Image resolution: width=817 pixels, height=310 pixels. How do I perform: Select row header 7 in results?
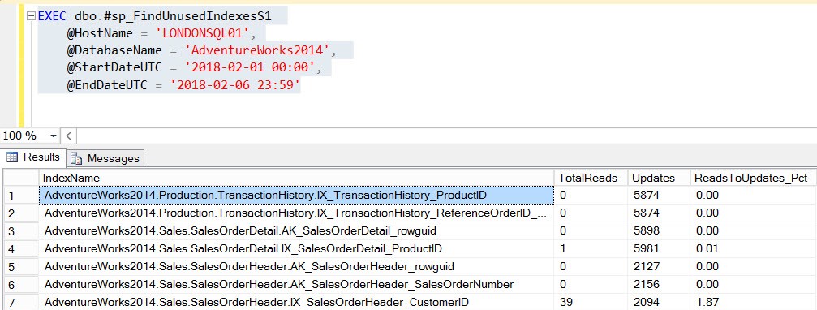pos(21,302)
